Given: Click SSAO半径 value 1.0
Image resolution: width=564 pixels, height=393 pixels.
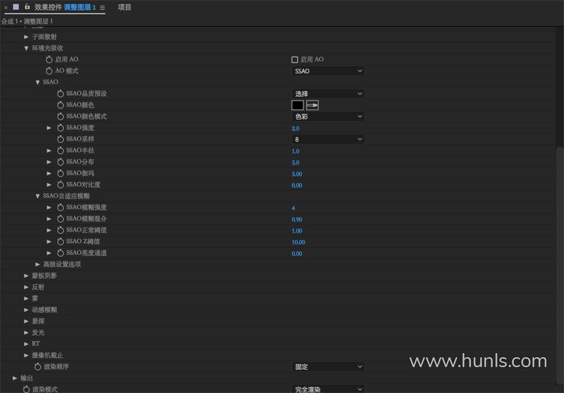Looking at the screenshot, I should (x=296, y=151).
